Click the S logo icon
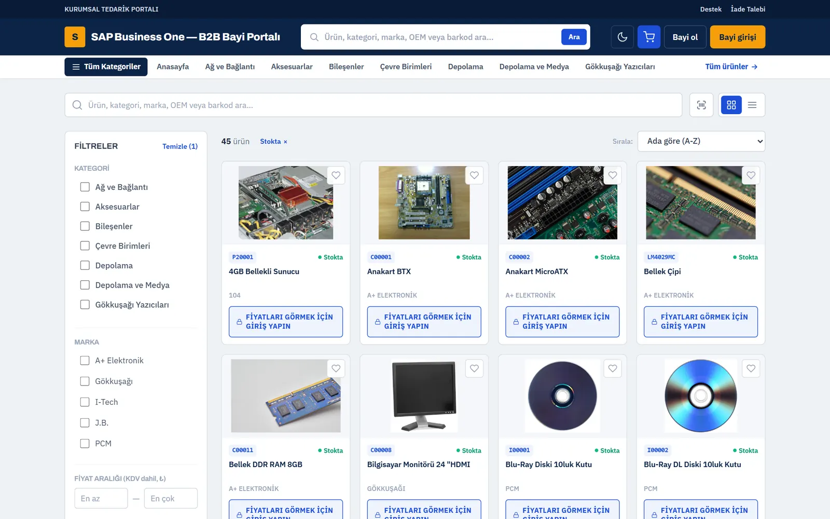The image size is (830, 519). (x=75, y=37)
